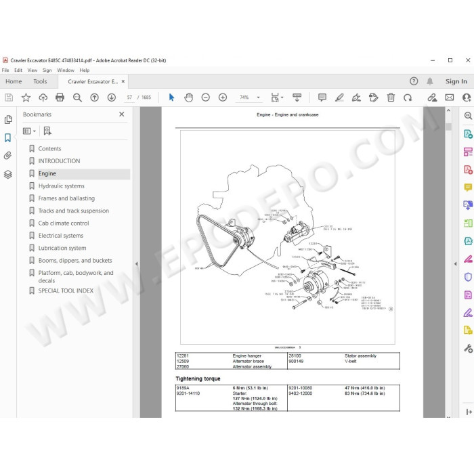Click the Sign In button
Screen dimensions: 474x474
[456, 81]
